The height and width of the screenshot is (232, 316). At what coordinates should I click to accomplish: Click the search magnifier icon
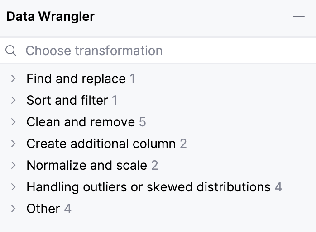pyautogui.click(x=11, y=51)
